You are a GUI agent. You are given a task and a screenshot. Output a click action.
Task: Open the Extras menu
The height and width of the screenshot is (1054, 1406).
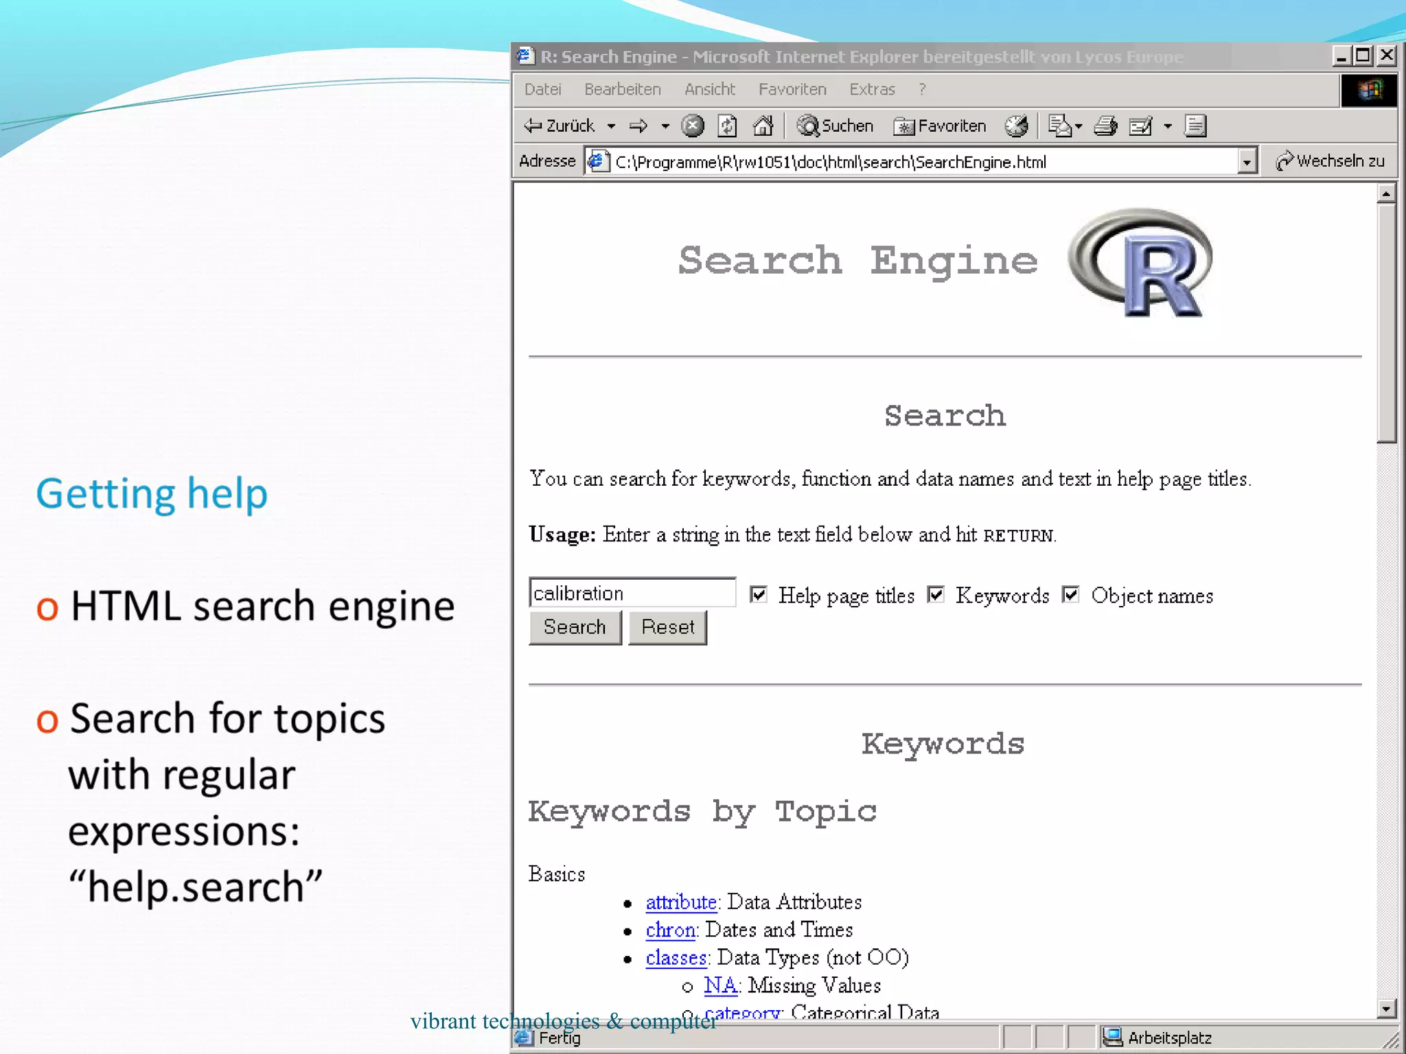click(872, 89)
